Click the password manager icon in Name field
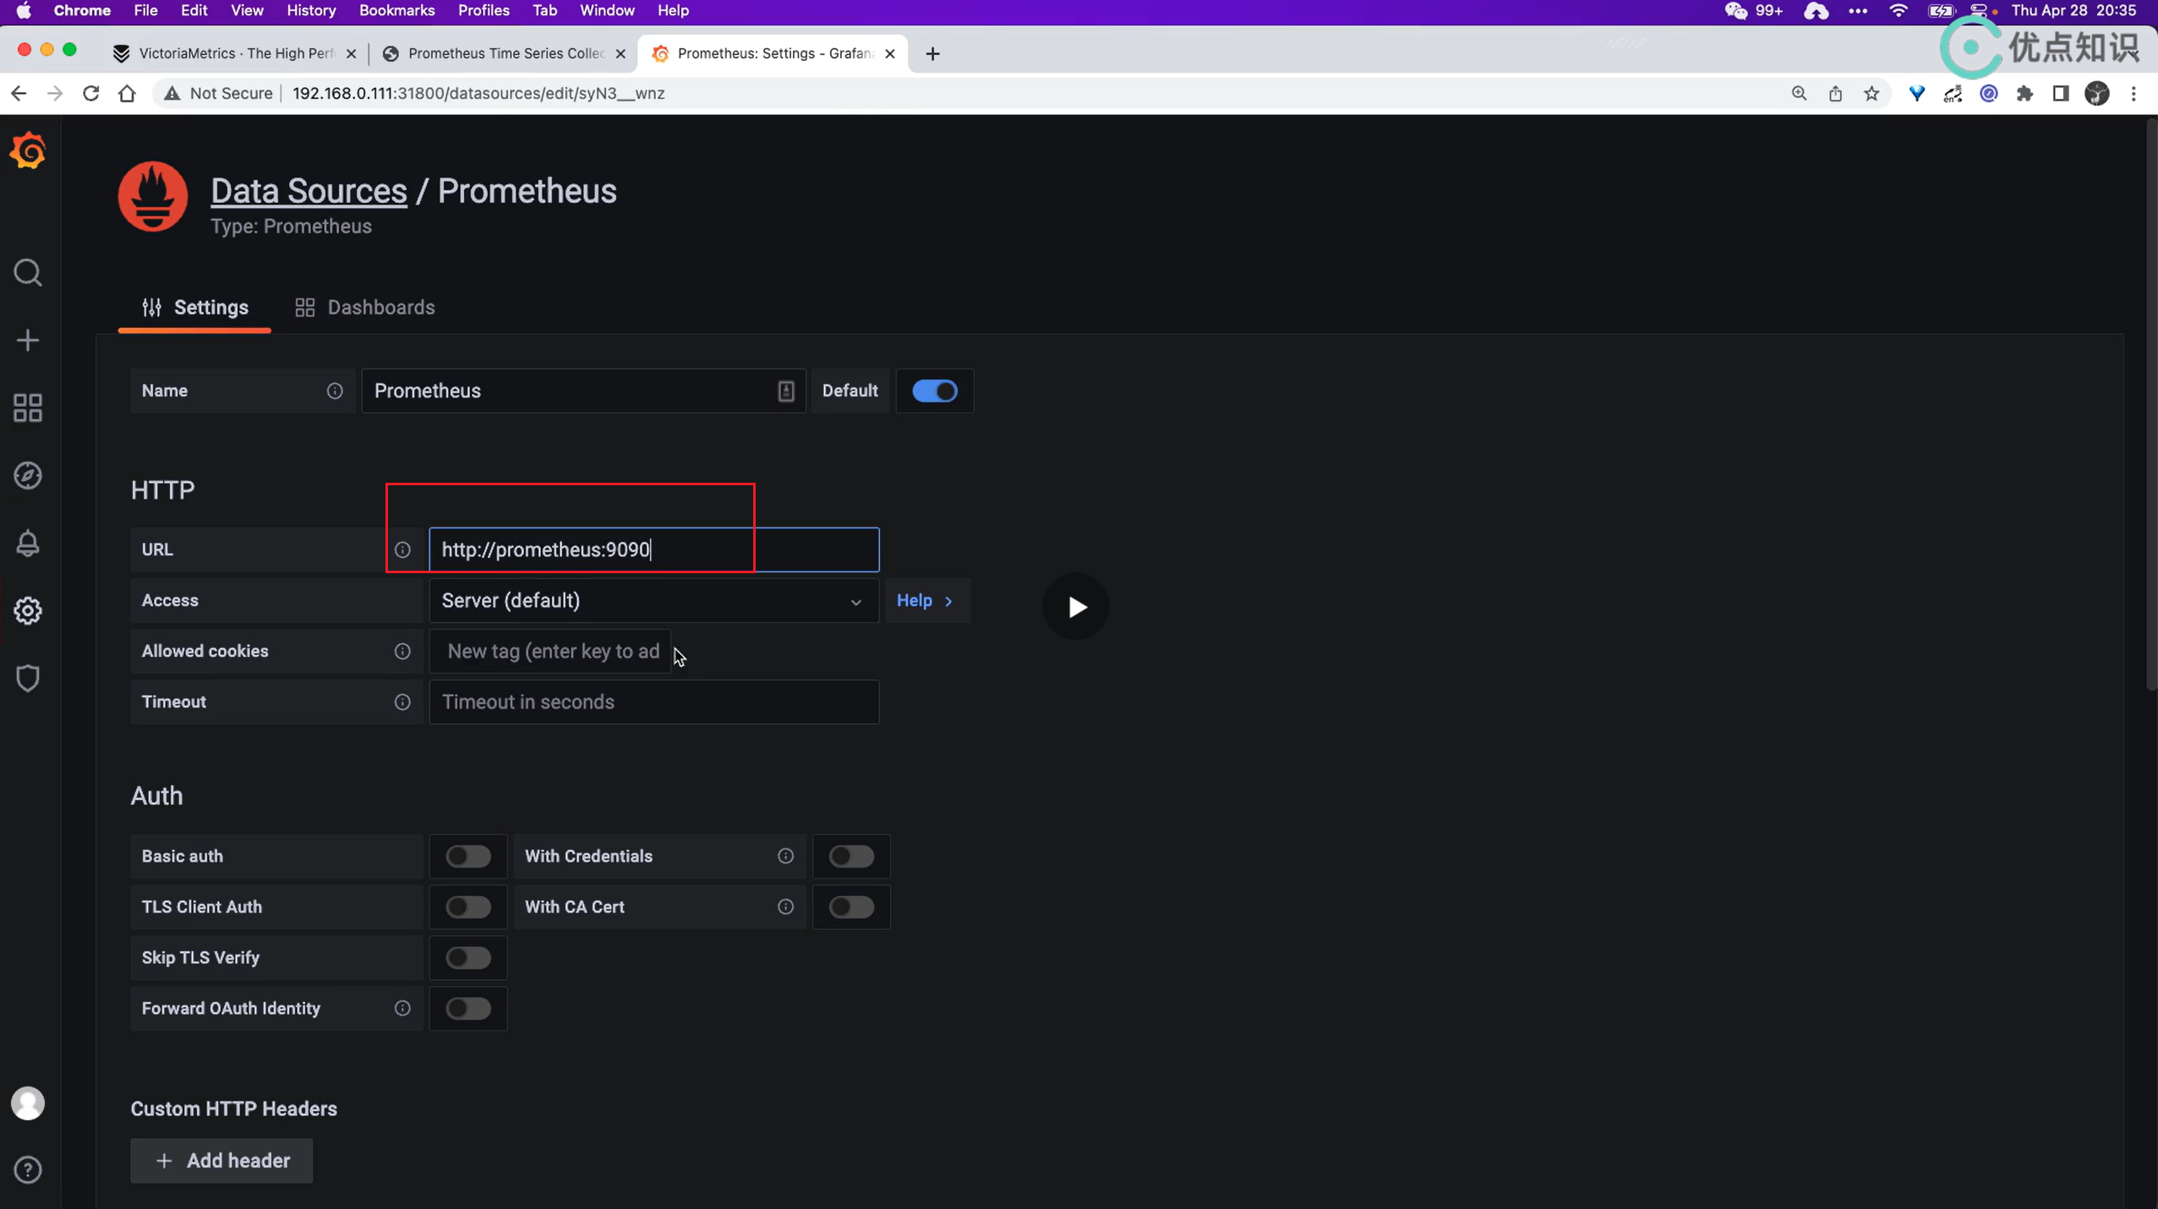 (x=785, y=391)
